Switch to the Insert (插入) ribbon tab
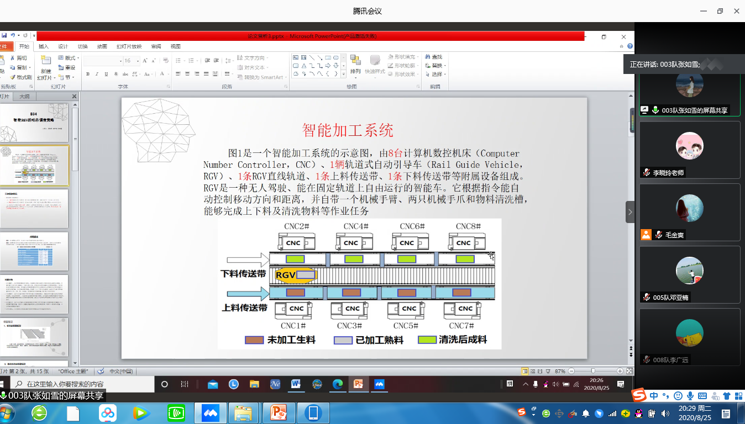 point(43,46)
